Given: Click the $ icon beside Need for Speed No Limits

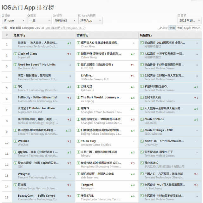Looking at the screenshot, I should point(15,64).
